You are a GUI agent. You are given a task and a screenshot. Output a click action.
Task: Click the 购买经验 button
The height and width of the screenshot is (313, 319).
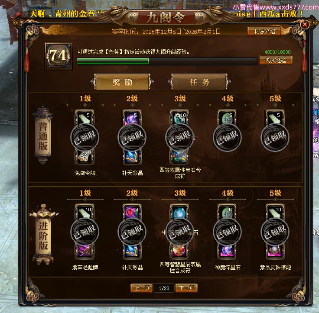click(276, 60)
